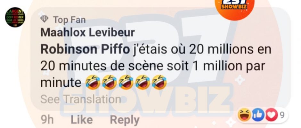Click the second laughing emoji in comment

110,82
